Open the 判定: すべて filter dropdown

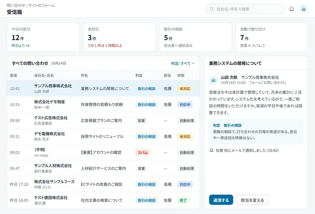(182, 64)
